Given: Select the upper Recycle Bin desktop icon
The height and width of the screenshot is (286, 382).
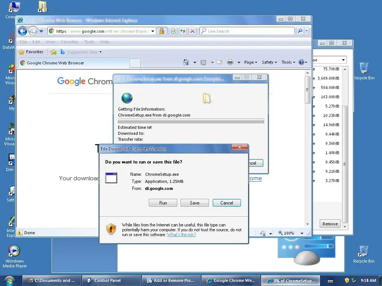Looking at the screenshot, I should click(364, 71).
